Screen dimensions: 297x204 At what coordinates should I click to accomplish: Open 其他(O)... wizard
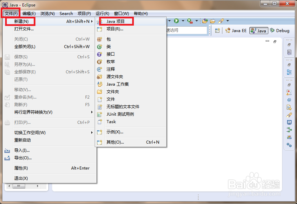pos(130,142)
